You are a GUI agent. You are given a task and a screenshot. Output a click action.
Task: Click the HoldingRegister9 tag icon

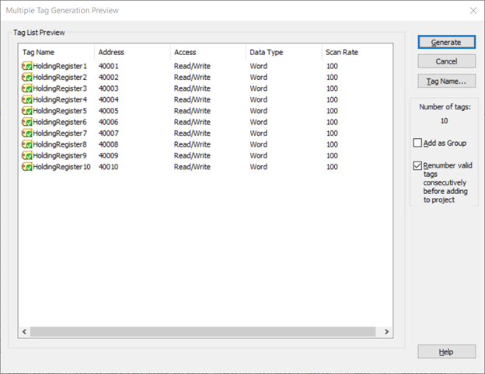tap(26, 155)
